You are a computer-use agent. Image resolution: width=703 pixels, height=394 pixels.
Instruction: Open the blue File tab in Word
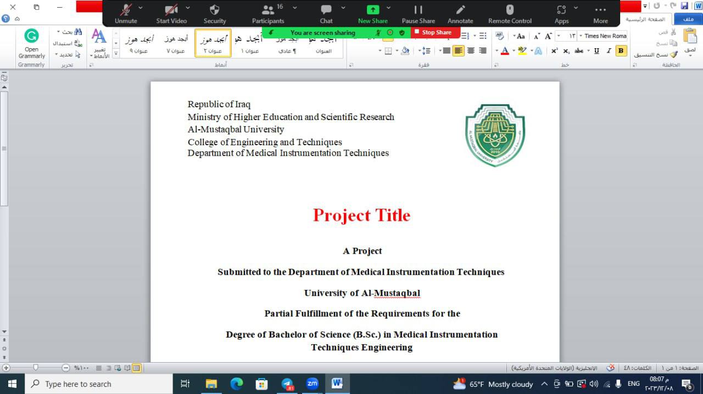[x=688, y=19]
